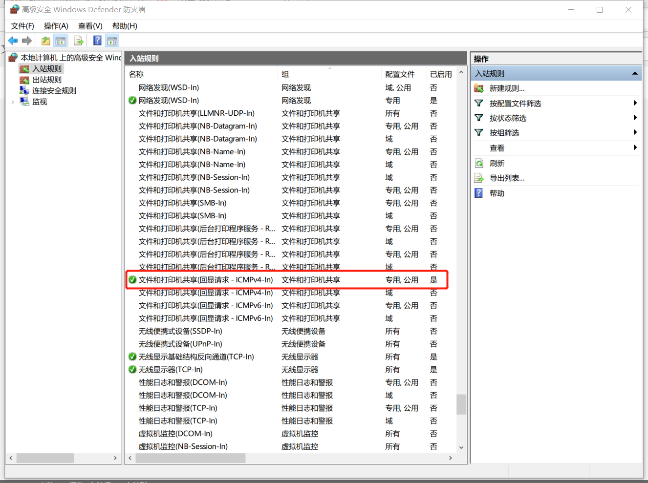The width and height of the screenshot is (648, 483).
Task: Open the 按组筛选 submenu arrow
Action: point(635,132)
